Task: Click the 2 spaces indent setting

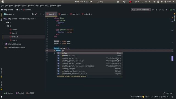Action: coord(162,97)
